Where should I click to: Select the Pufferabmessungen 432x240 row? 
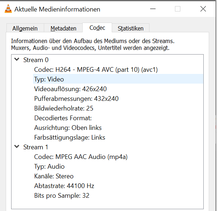click(x=76, y=99)
